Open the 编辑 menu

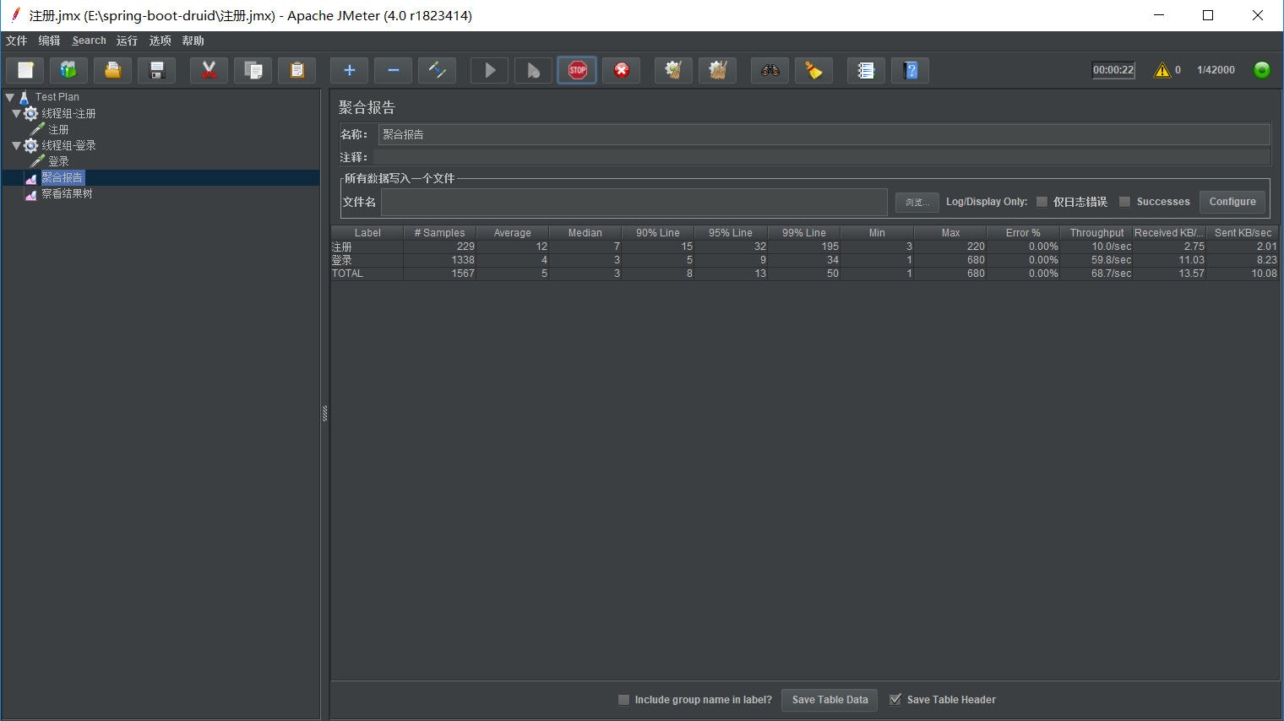(50, 41)
